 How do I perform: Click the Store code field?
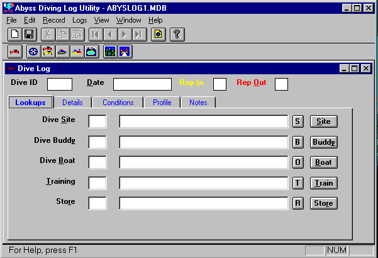point(97,203)
